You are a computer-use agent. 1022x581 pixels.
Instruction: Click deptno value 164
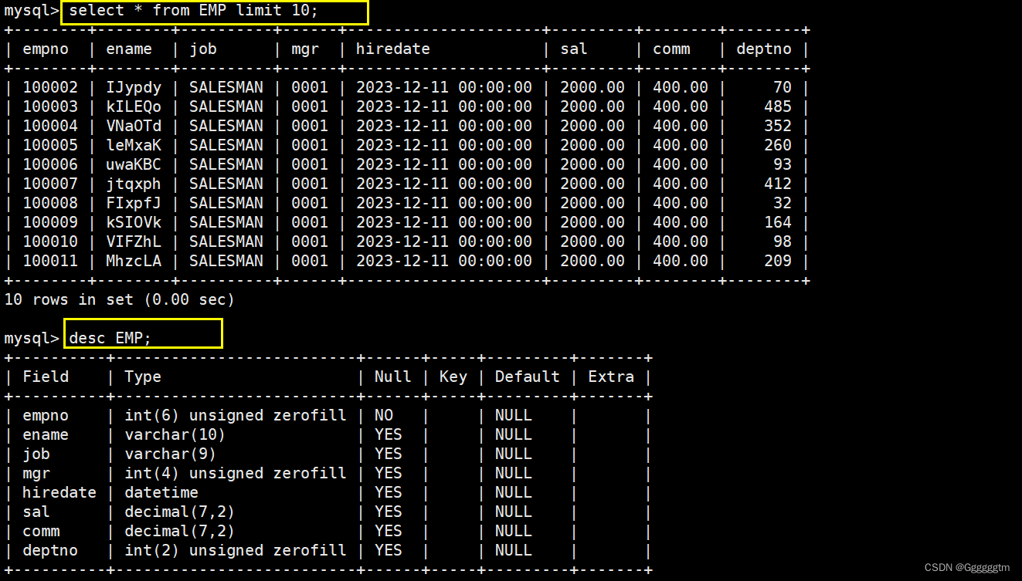[778, 222]
